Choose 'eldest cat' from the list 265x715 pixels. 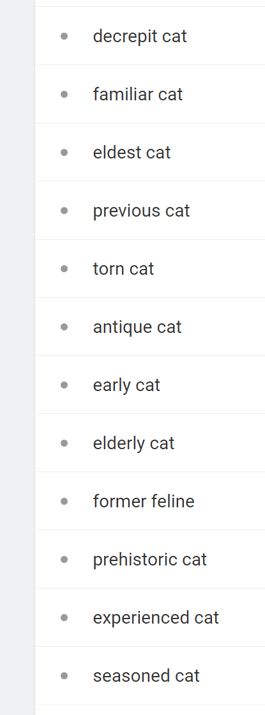150,152
